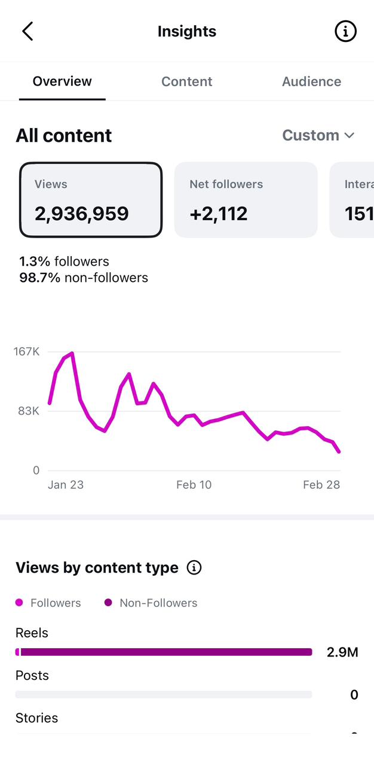Switch to the Content tab
The image size is (374, 766).
pyautogui.click(x=187, y=81)
